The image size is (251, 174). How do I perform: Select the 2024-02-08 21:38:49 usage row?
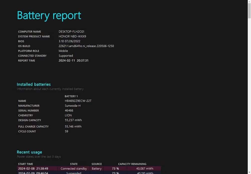89,168
